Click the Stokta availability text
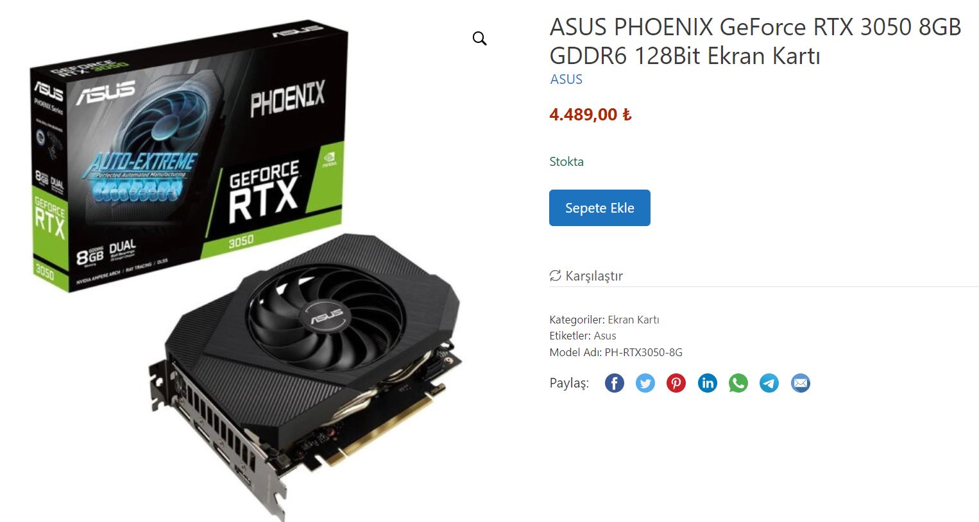979x522 pixels. 566,161
